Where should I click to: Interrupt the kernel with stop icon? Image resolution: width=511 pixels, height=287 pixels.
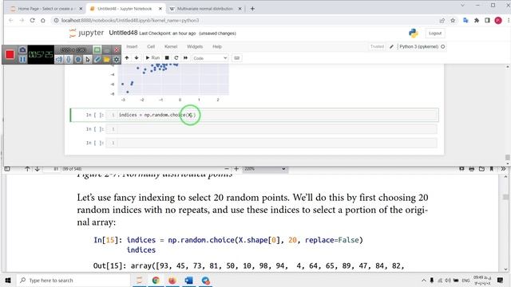[x=167, y=58]
